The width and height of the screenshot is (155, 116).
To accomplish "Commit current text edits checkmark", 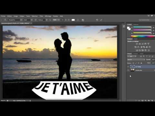I will tap(101, 20).
